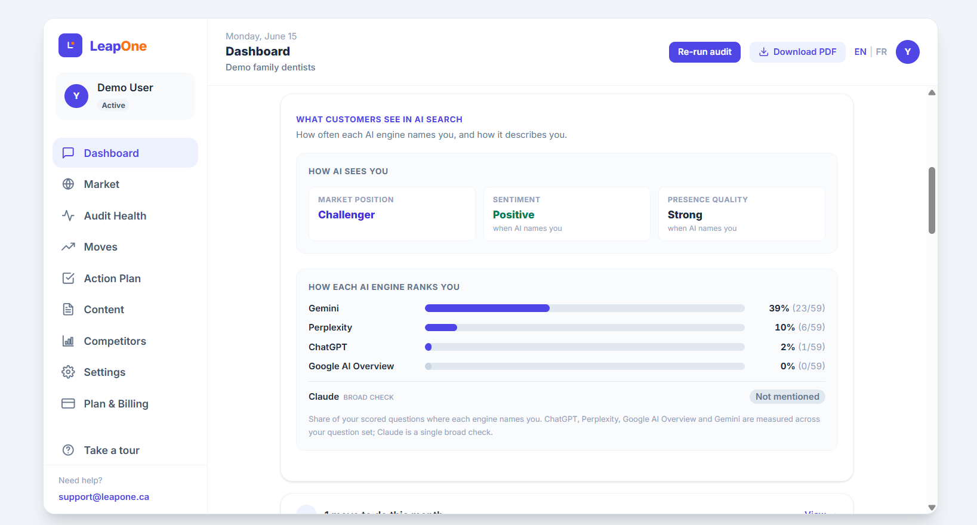Click 'WHAT CUSTOMERS SEE IN AI SEARCH' heading

point(379,119)
